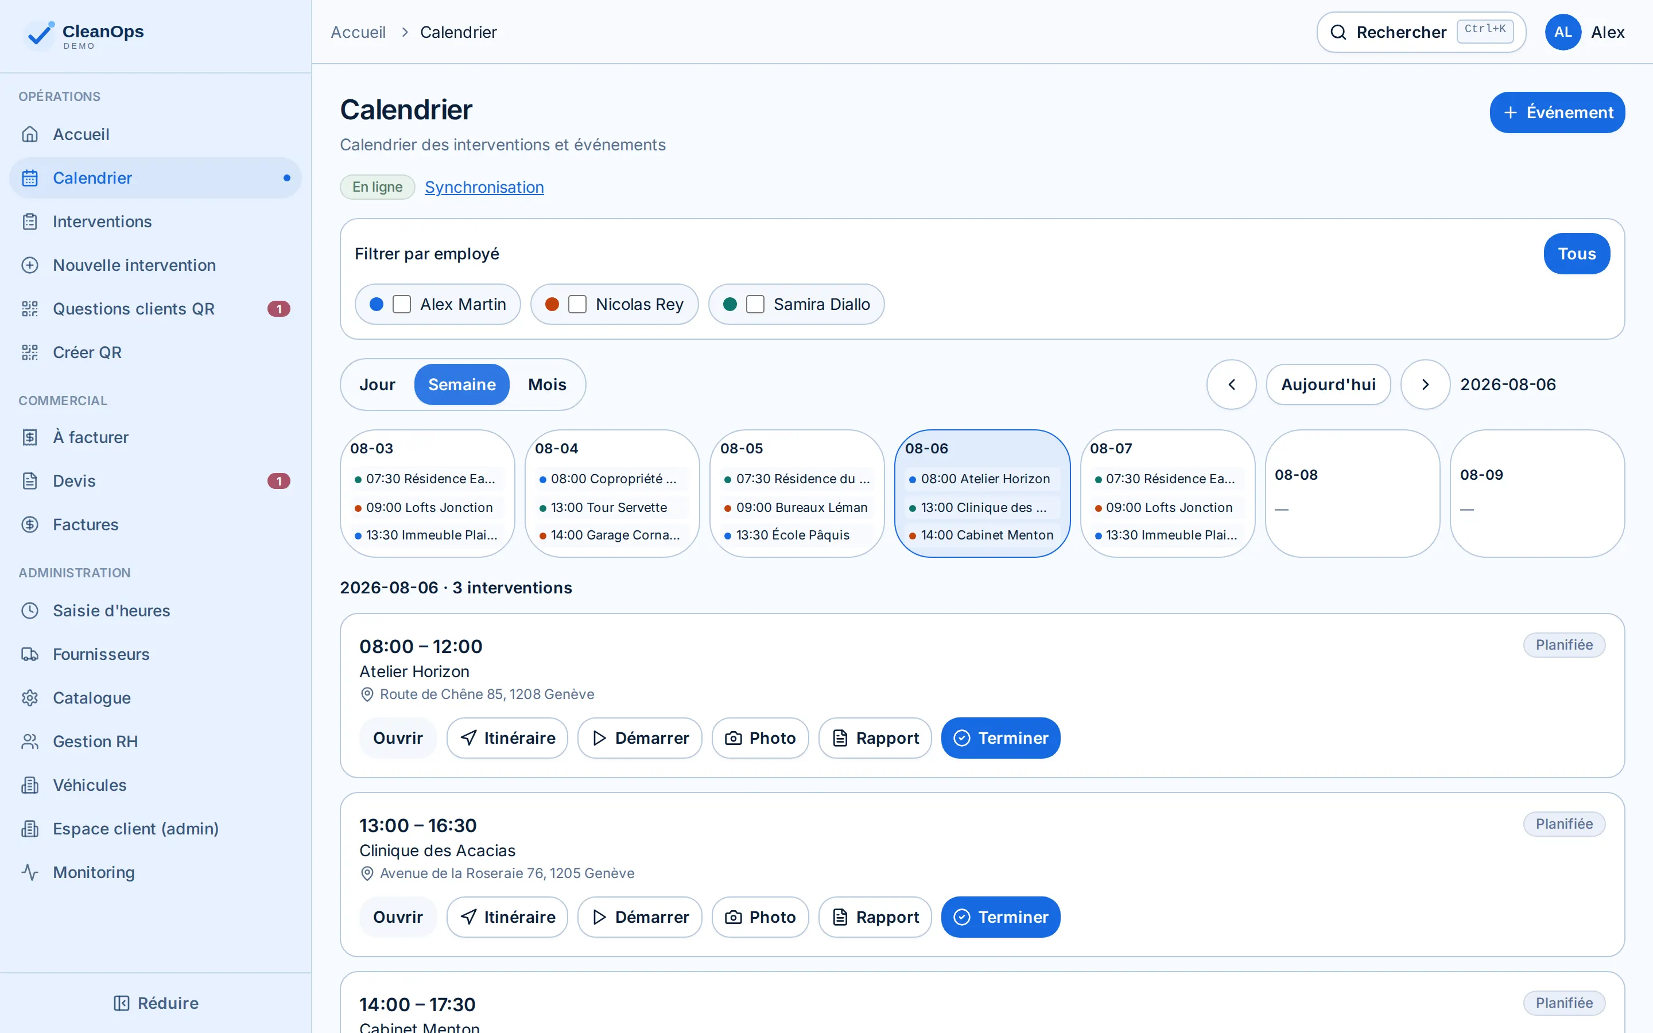The width and height of the screenshot is (1653, 1033).
Task: Click the green color dot beside Samira Diallo
Action: click(730, 305)
